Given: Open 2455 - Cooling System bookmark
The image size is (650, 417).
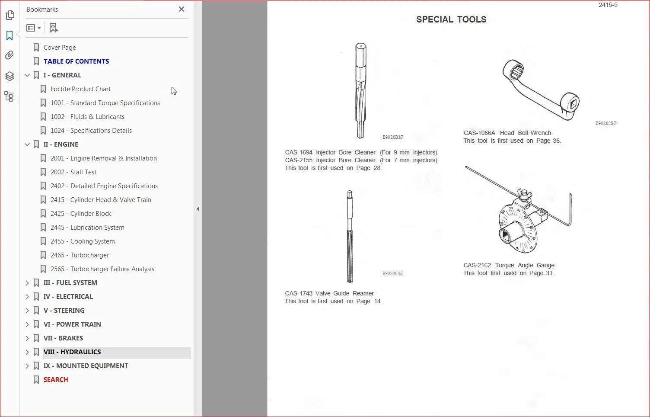Looking at the screenshot, I should pos(83,241).
